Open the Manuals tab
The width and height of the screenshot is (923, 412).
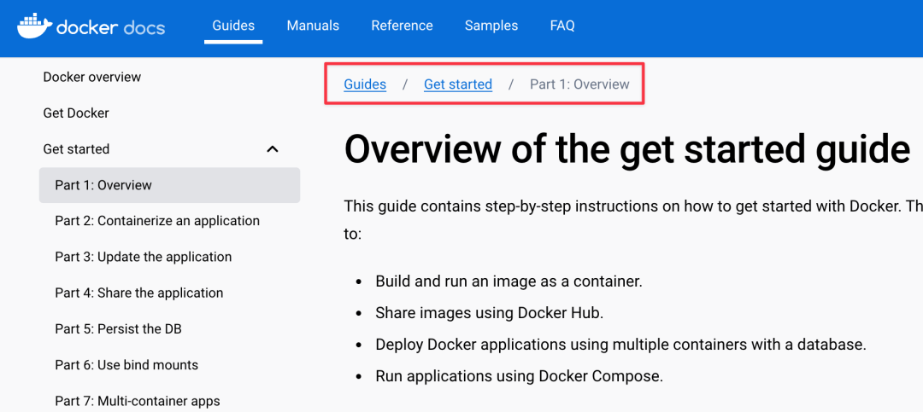[313, 26]
